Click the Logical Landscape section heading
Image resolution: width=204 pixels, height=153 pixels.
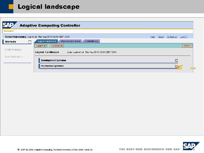pos(47,52)
